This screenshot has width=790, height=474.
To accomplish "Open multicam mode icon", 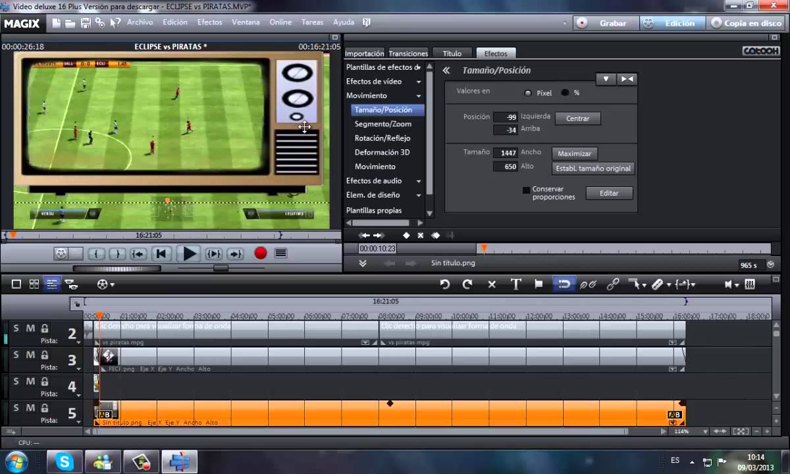I will tap(71, 284).
